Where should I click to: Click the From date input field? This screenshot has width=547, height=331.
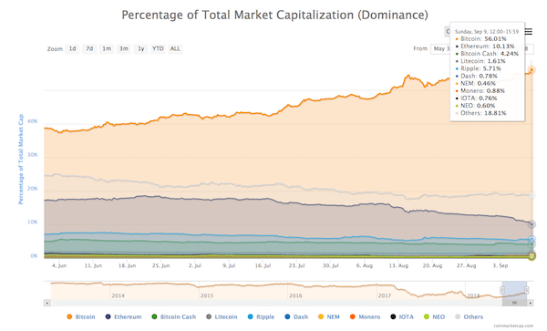click(x=440, y=49)
